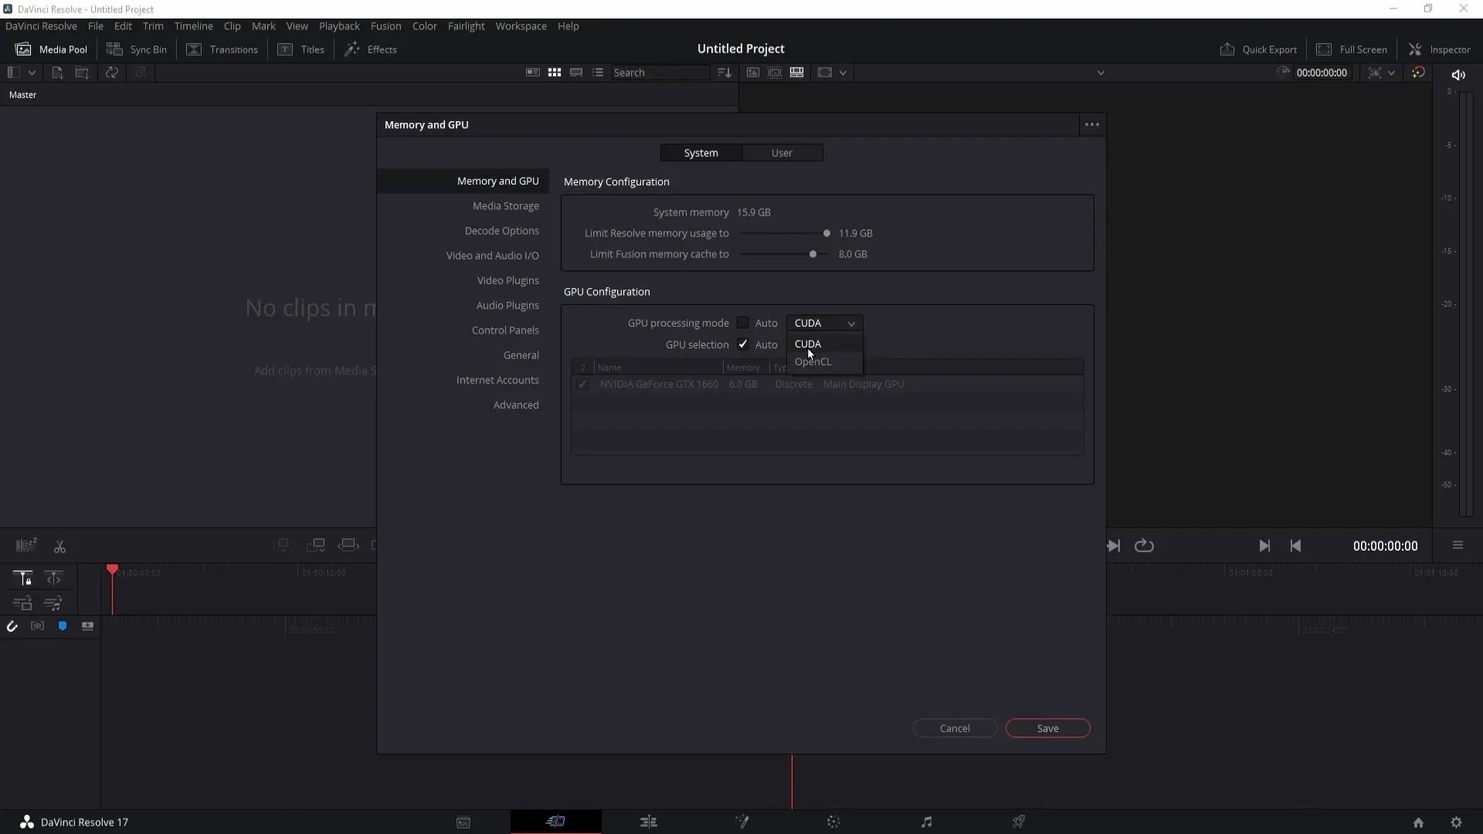Go to the project manager home icon
Screen dimensions: 1483x834
[x=1418, y=822]
